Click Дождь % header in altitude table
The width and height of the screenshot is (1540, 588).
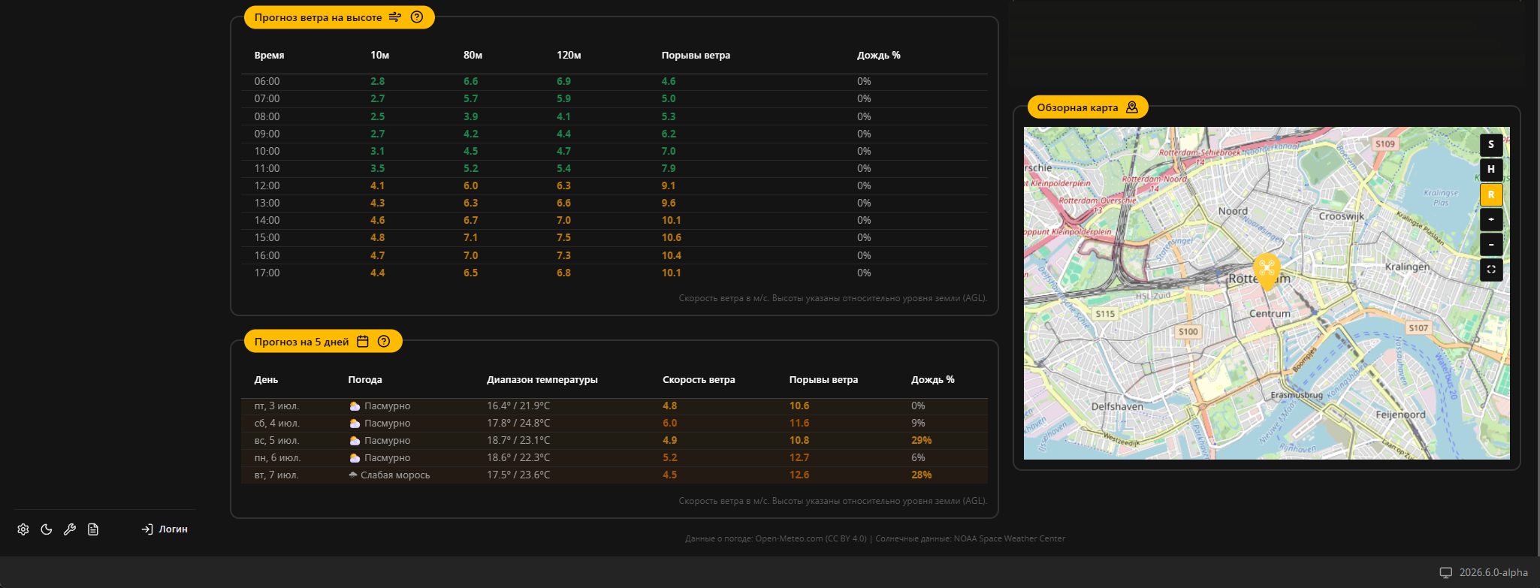(x=878, y=56)
